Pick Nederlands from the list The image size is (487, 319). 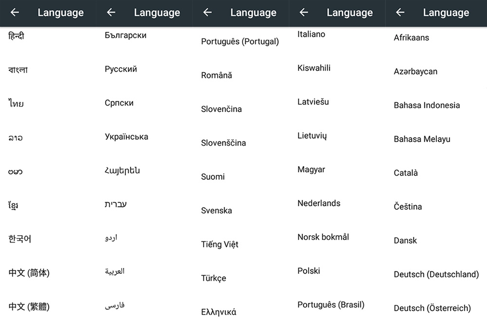click(318, 203)
